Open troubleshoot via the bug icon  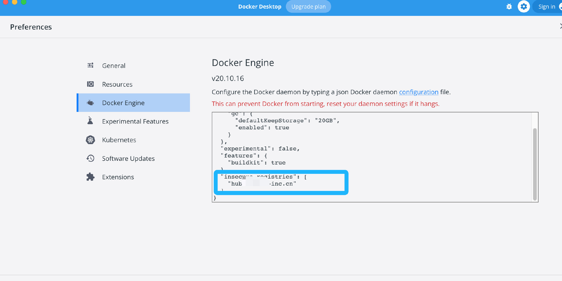point(509,7)
